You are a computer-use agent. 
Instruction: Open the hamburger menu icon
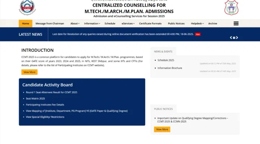(236, 23)
